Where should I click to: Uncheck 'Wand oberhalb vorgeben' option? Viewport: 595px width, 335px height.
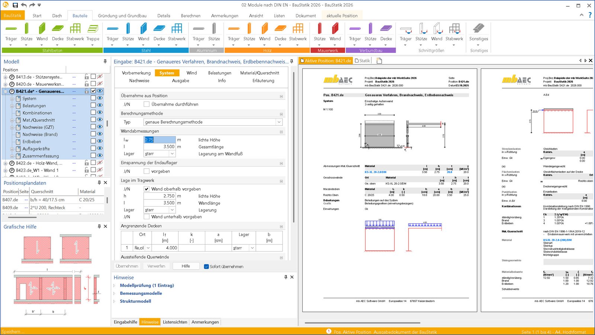coord(147,189)
